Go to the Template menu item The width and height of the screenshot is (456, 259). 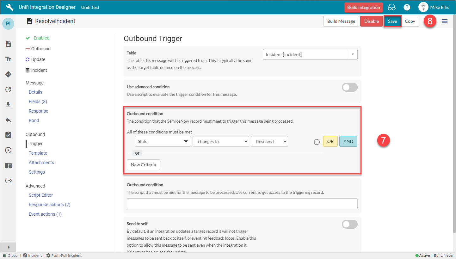click(x=38, y=153)
